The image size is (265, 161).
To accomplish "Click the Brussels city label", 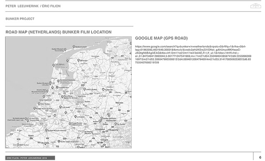I will pyautogui.click(x=45, y=143).
